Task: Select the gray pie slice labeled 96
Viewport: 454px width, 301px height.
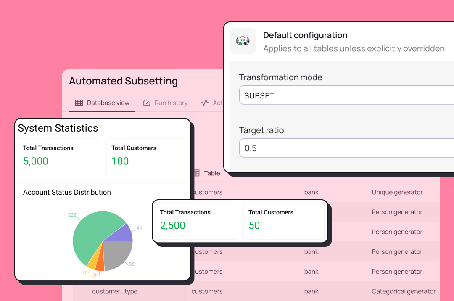Action: 117,255
